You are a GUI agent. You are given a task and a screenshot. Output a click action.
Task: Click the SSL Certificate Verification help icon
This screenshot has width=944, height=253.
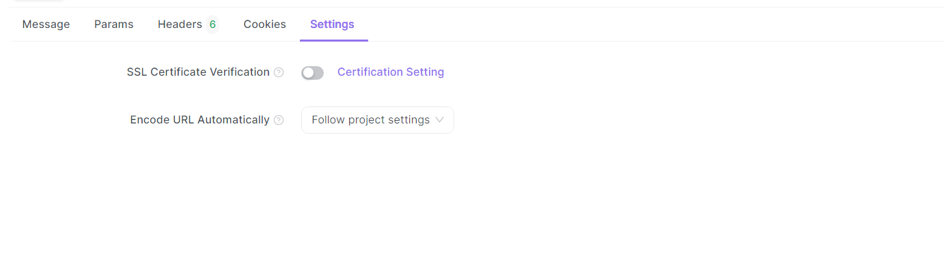[x=279, y=72]
